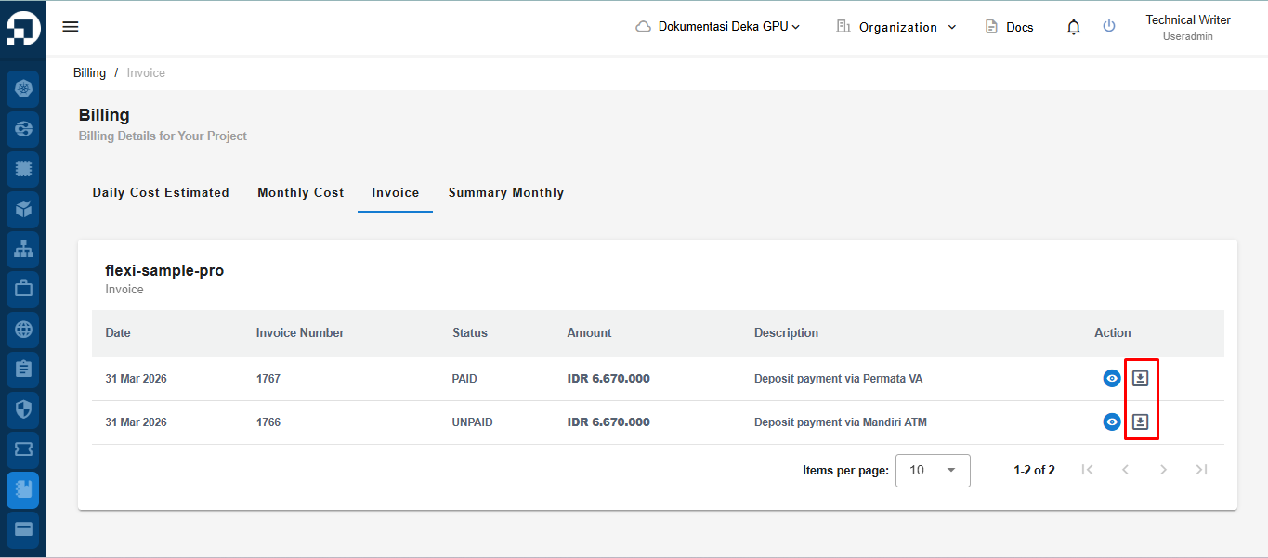
Task: Click the Description column header
Action: click(787, 332)
